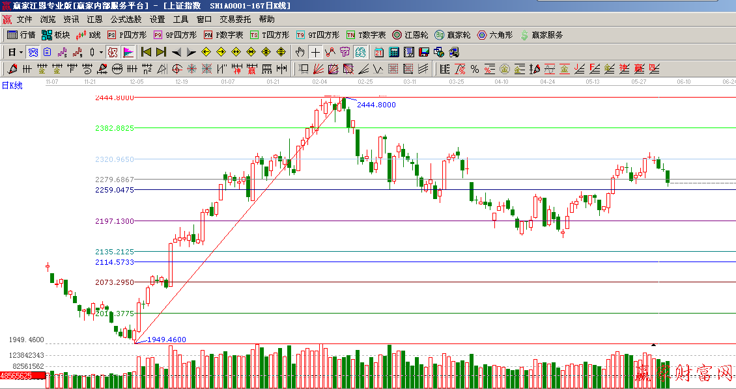Open the 赢家服务 button
This screenshot has width=736, height=389.
(541, 35)
